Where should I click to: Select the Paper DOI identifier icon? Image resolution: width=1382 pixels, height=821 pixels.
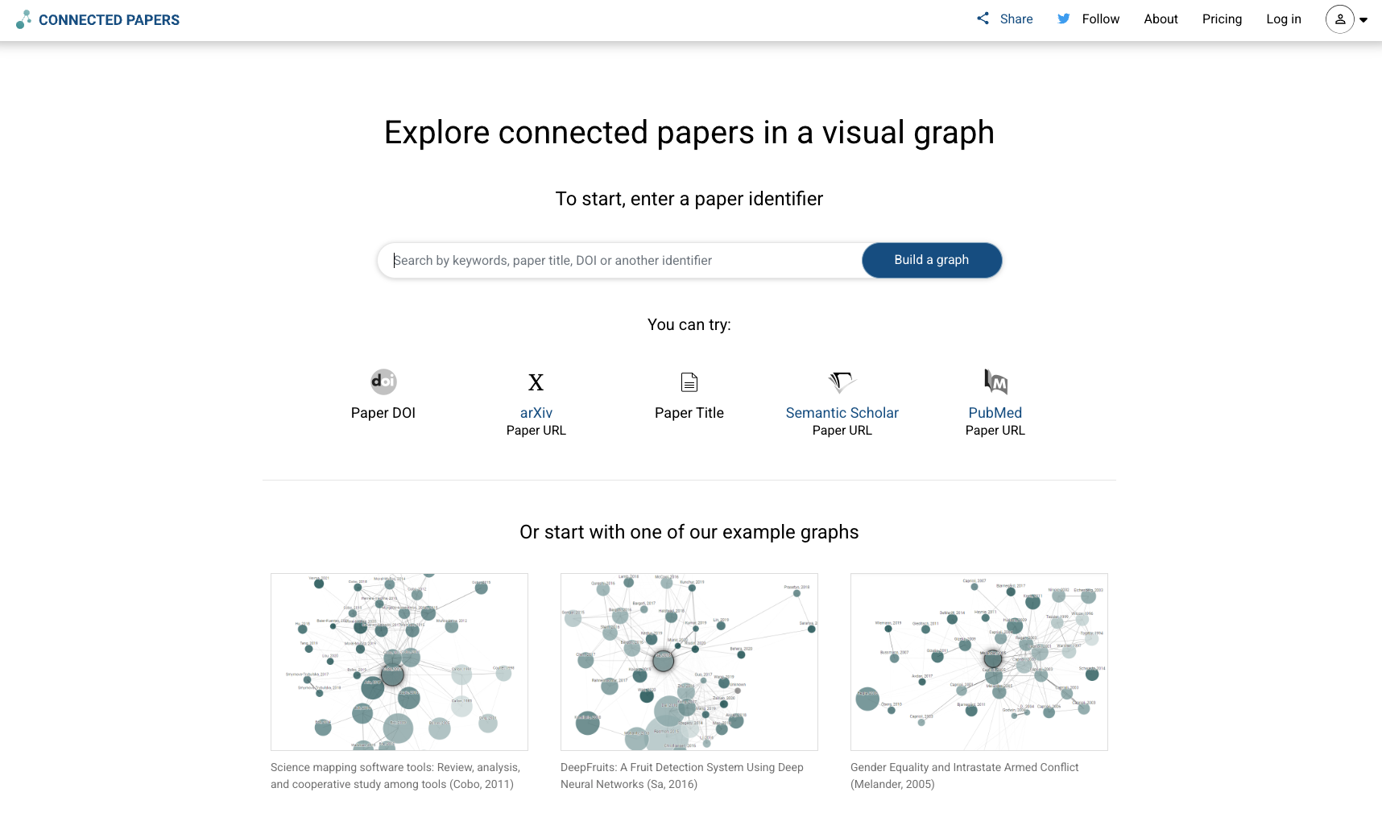pos(383,382)
